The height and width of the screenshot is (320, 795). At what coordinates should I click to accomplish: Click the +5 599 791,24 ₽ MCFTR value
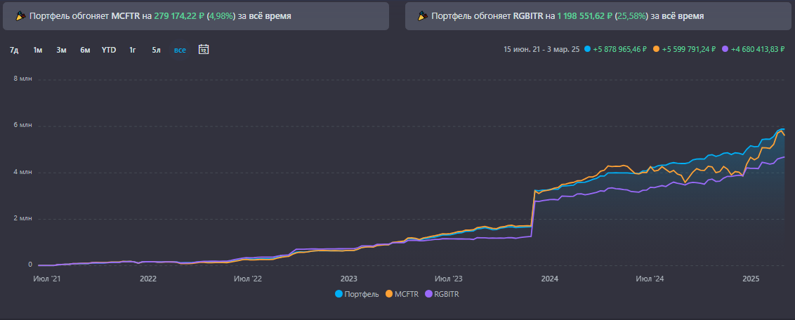click(x=688, y=49)
